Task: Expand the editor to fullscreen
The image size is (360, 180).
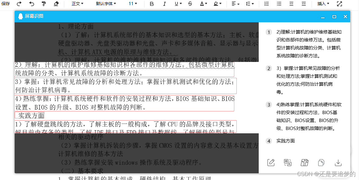Action: pyautogui.click(x=339, y=4)
